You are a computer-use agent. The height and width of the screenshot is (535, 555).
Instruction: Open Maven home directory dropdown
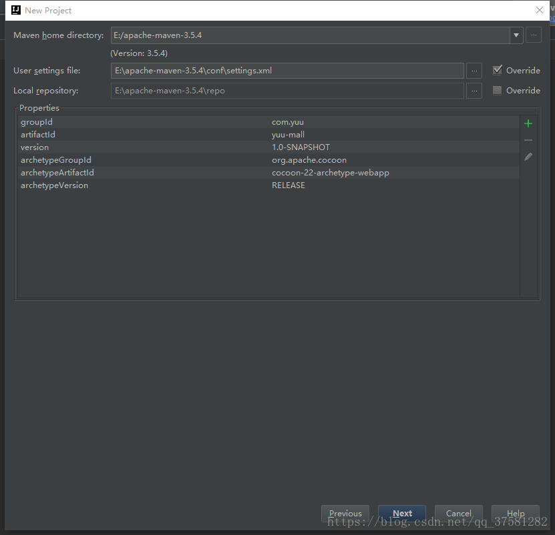pos(516,35)
